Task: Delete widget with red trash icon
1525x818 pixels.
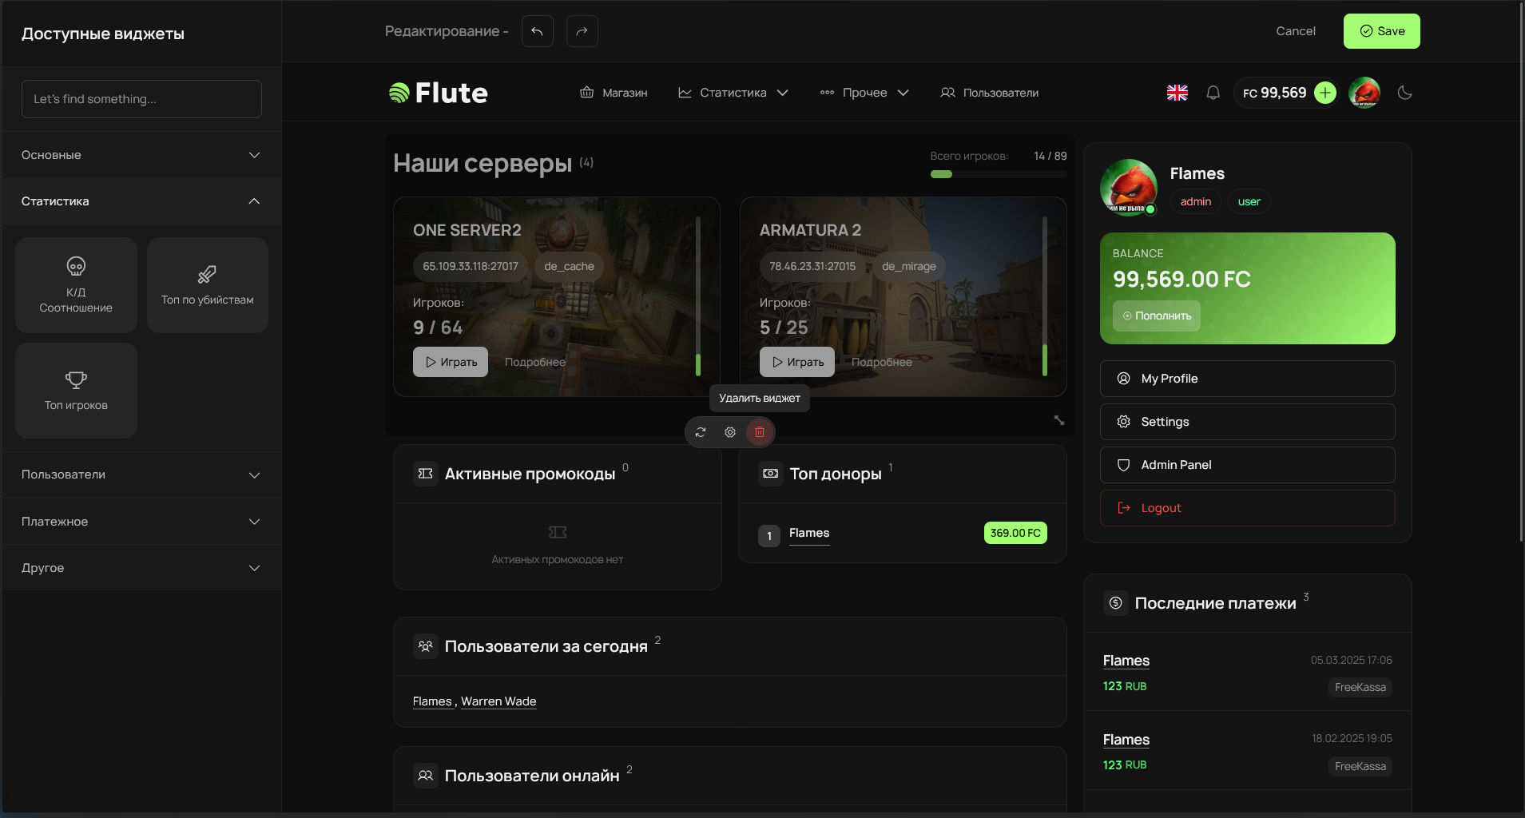Action: click(x=760, y=432)
